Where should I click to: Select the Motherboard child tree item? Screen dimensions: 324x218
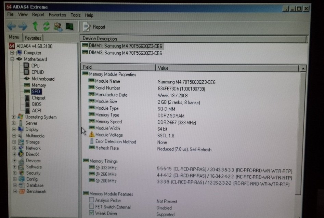pyautogui.click(x=43, y=79)
